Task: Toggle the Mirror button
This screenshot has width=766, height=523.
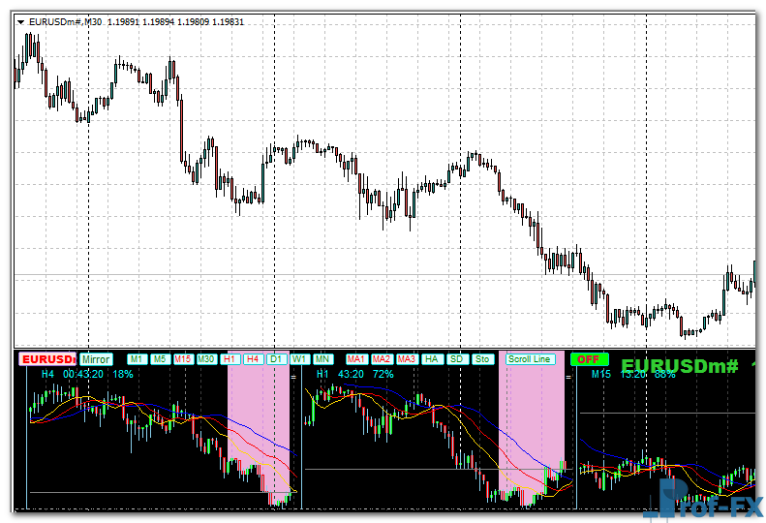Action: point(96,359)
